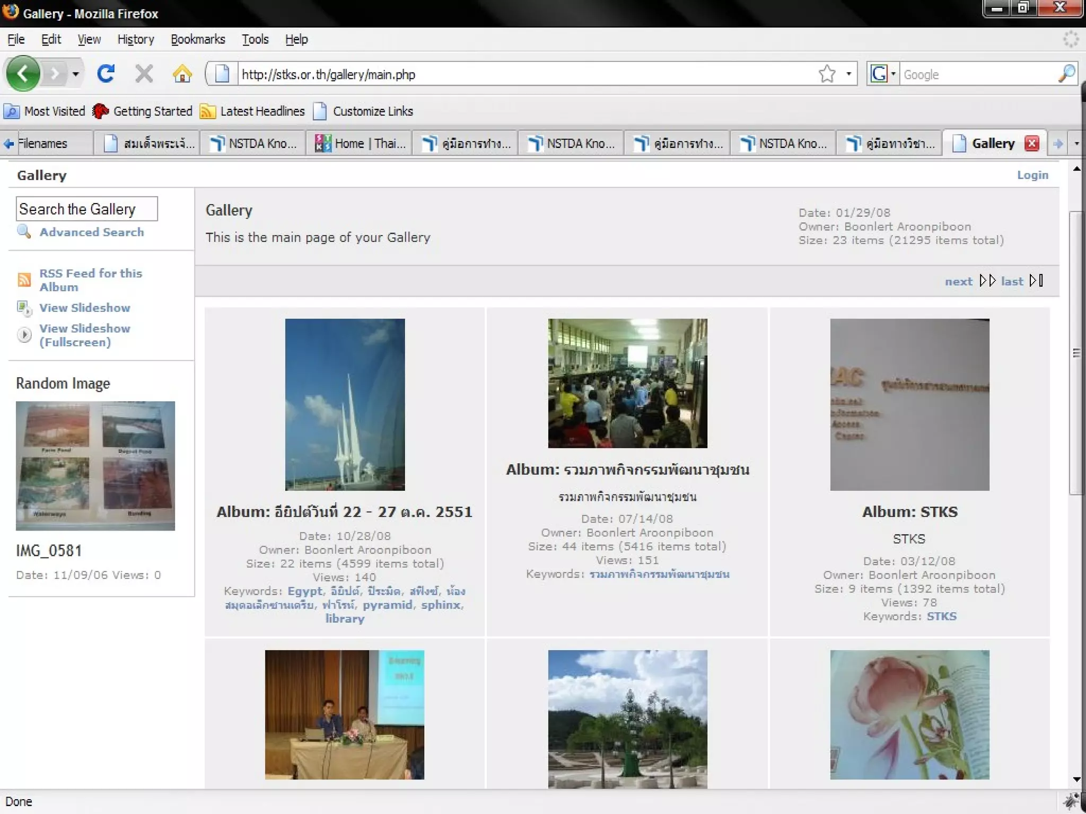Open the list all tabs dropdown arrow

(1076, 143)
